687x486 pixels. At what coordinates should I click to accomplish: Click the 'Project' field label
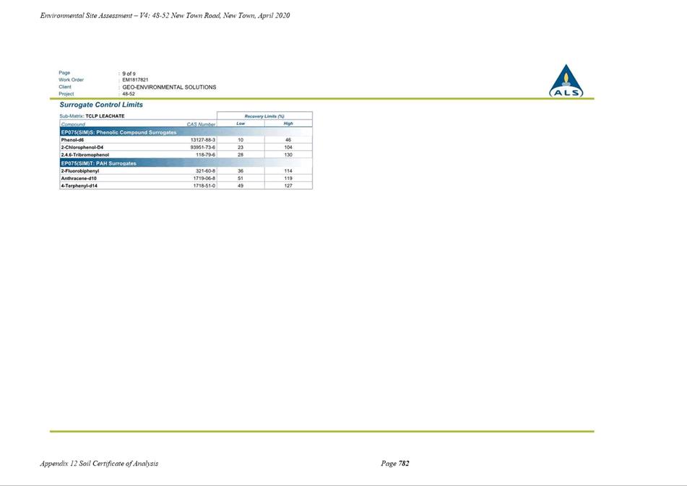(66, 94)
